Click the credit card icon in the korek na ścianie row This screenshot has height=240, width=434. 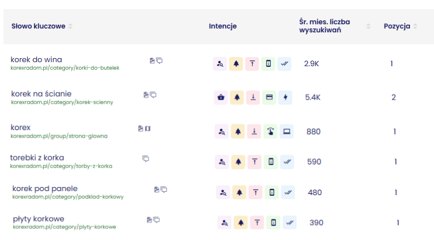pos(269,97)
